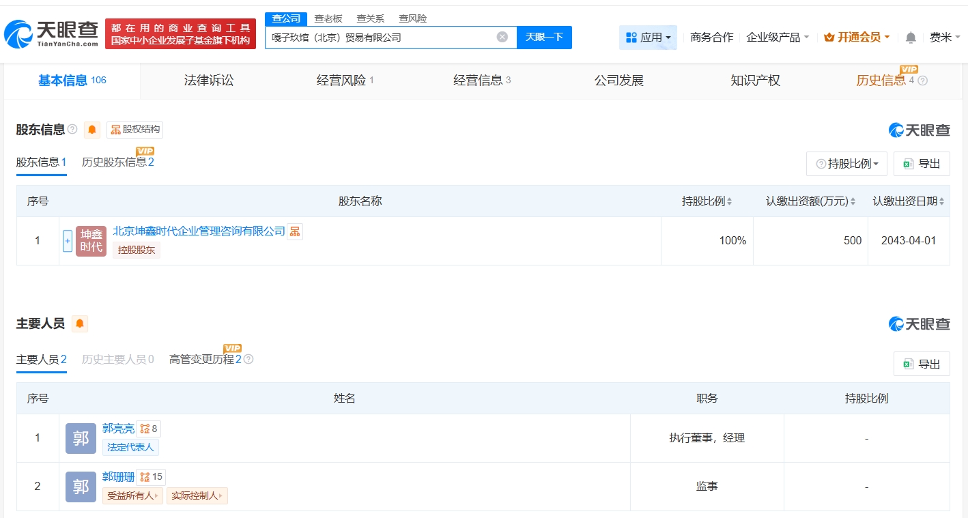Click into the company search input field

[x=379, y=38]
